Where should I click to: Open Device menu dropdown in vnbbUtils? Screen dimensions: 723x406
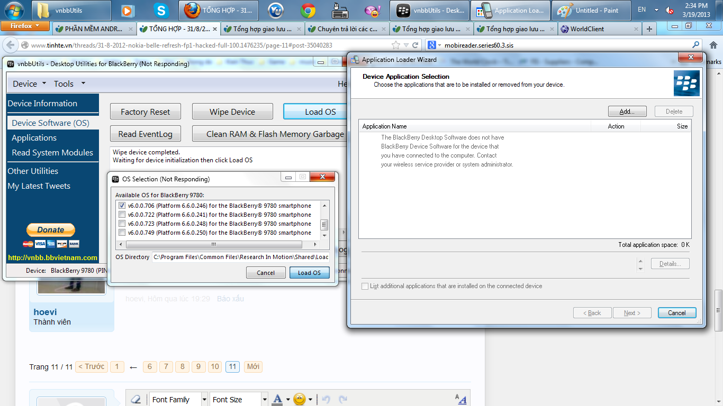(x=30, y=84)
